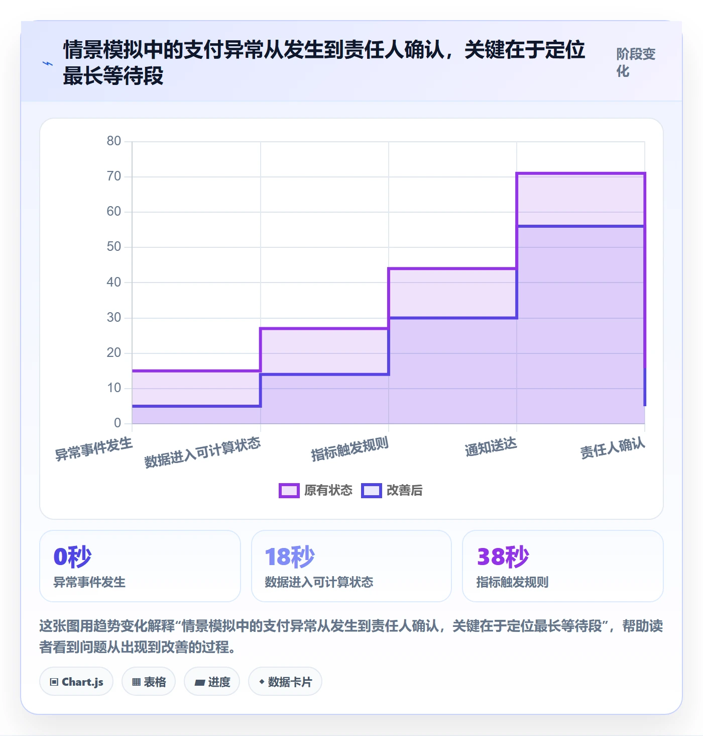Select the Chart.js tag chip
Image resolution: width=703 pixels, height=736 pixels.
click(x=76, y=682)
